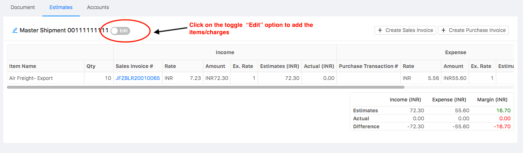Viewport: 523px width, 153px height.
Task: Select the Estimates tab
Action: click(x=61, y=7)
